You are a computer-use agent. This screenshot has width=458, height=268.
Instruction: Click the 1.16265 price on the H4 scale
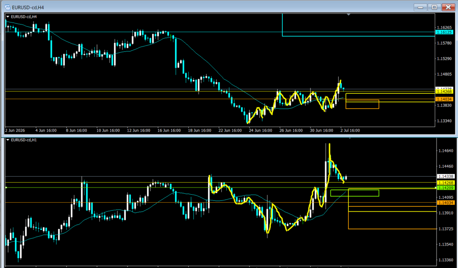click(444, 27)
